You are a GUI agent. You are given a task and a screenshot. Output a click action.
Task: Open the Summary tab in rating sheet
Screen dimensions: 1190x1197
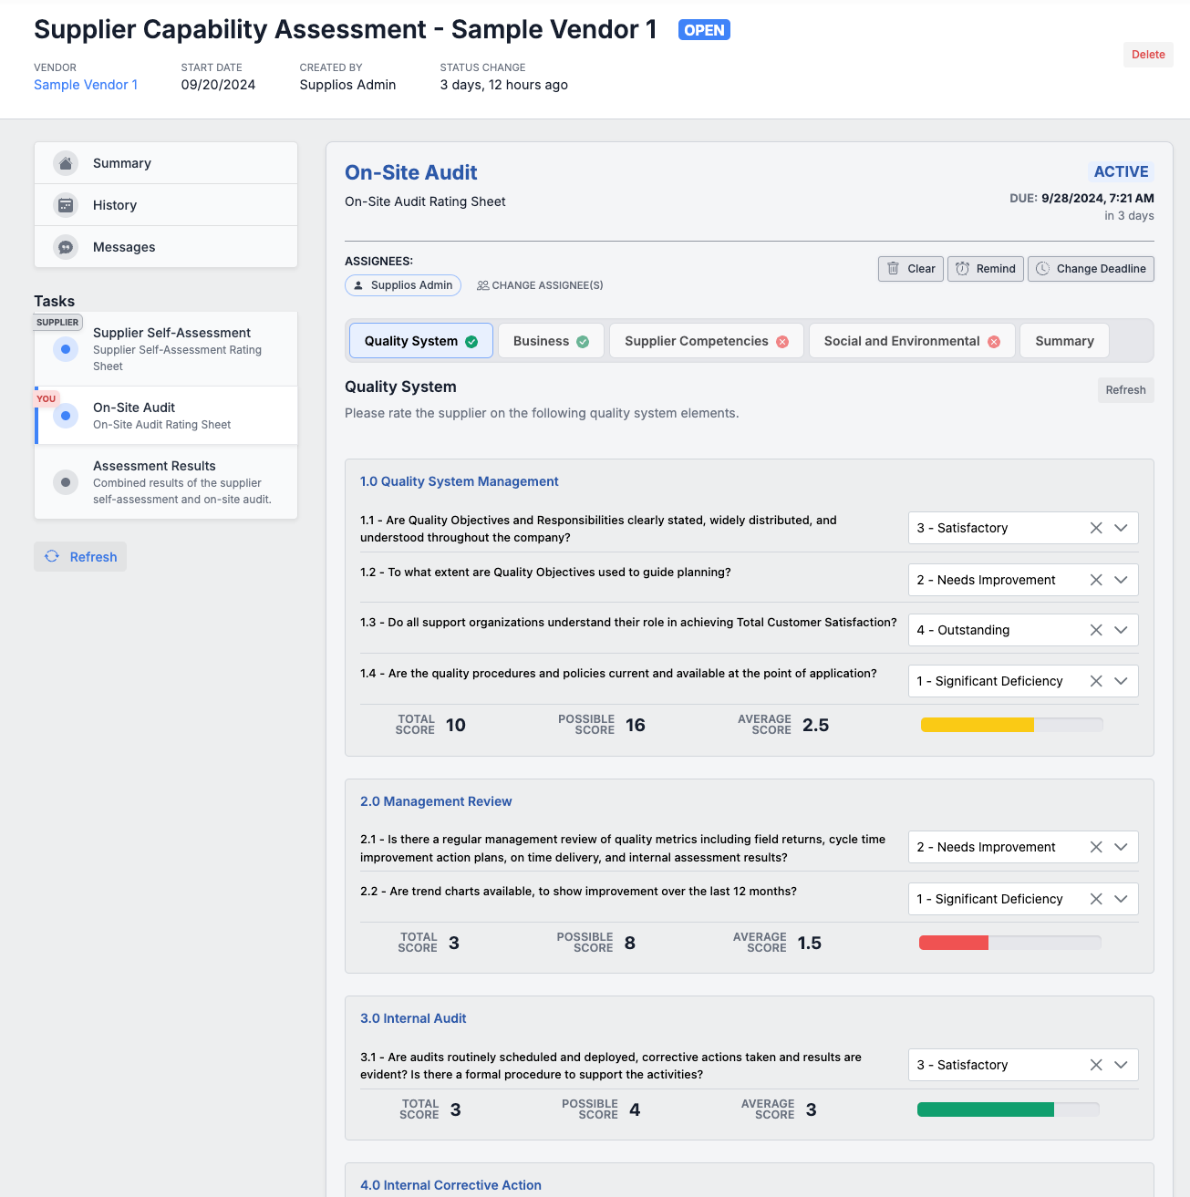tap(1064, 341)
